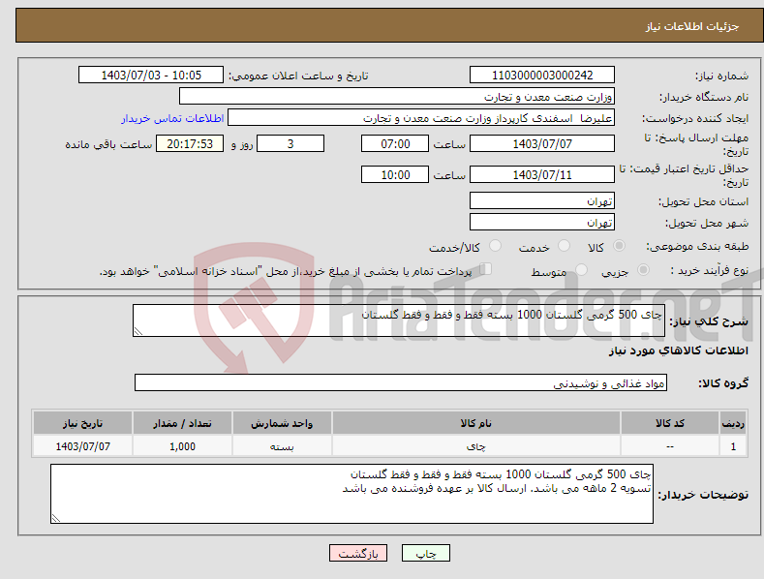Click the request creator field علیرضا اسفندی
This screenshot has width=764, height=579.
pyautogui.click(x=421, y=117)
